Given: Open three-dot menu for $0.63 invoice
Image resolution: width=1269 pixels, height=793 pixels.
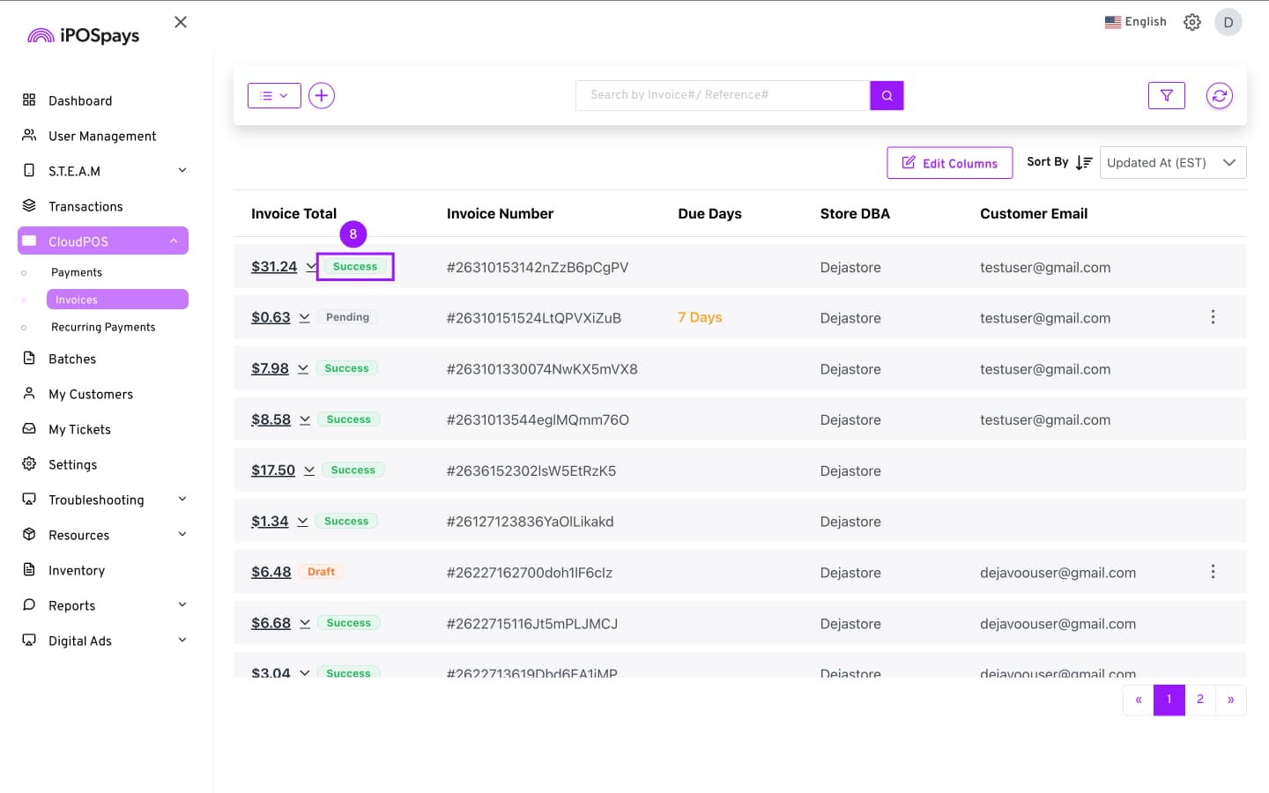Looking at the screenshot, I should coord(1213,317).
